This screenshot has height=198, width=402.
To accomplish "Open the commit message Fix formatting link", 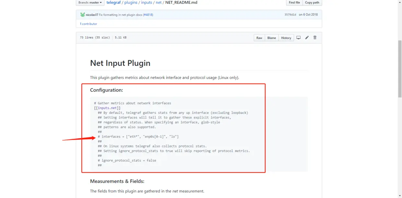I will [121, 15].
